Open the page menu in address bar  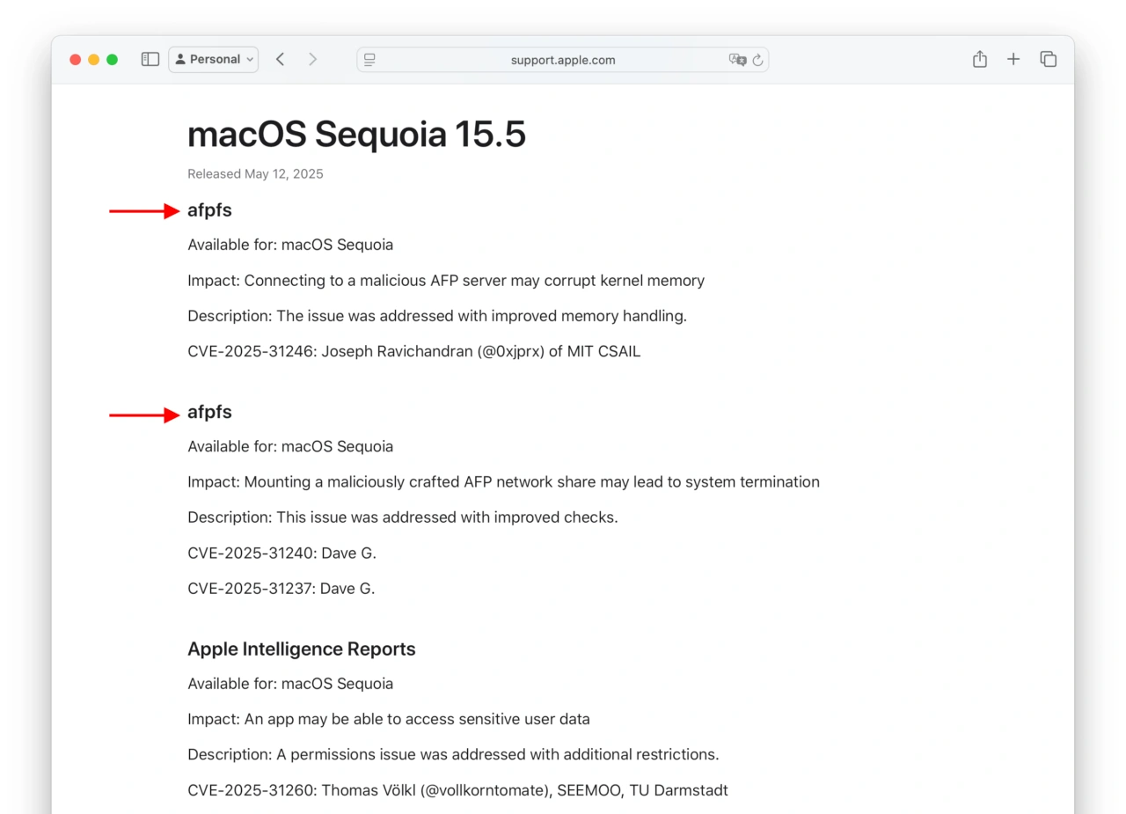369,60
